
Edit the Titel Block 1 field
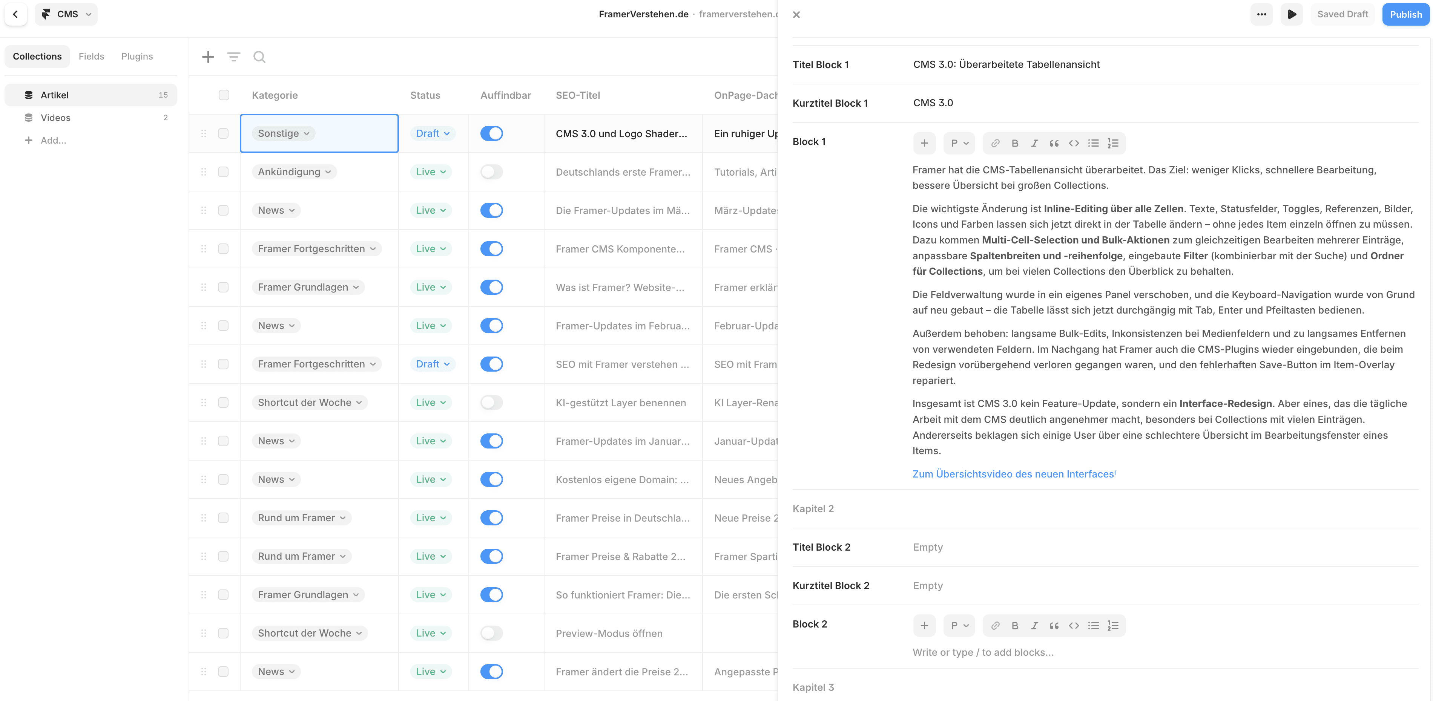(x=1165, y=64)
